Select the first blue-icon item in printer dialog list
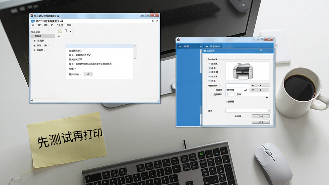 pyautogui.click(x=213, y=64)
